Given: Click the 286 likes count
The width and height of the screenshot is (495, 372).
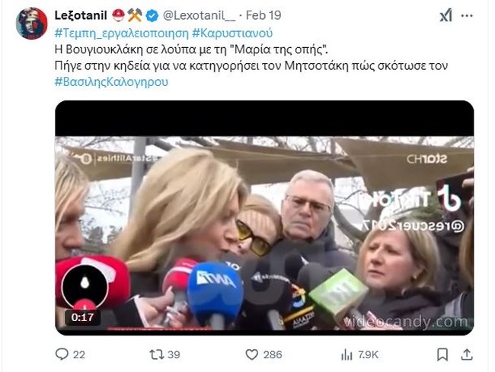Looking at the screenshot, I should pyautogui.click(x=273, y=355).
